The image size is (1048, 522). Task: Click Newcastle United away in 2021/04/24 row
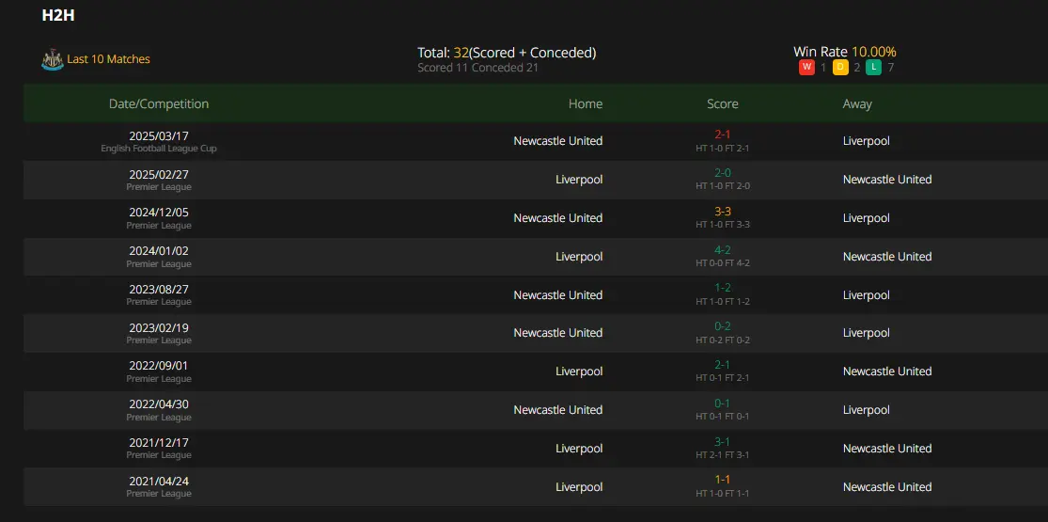(887, 486)
